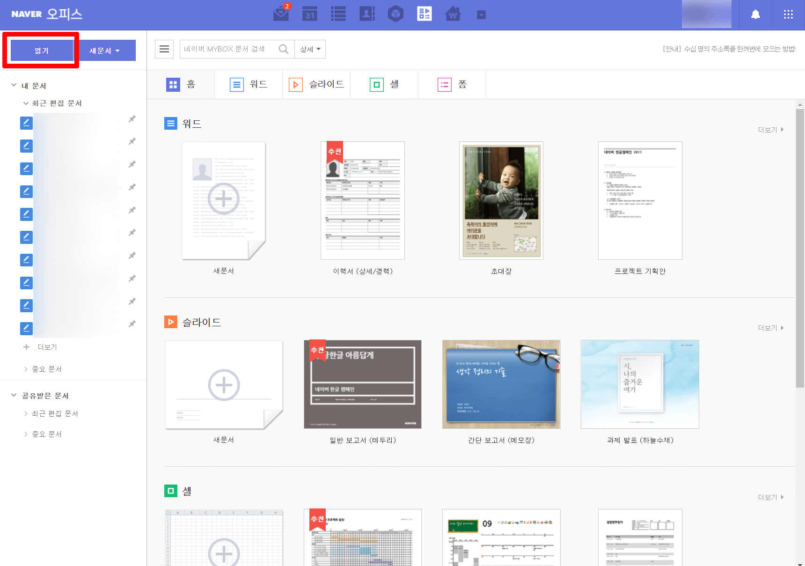This screenshot has width=805, height=566.
Task: Click the 워드 section header icon
Action: pyautogui.click(x=171, y=124)
